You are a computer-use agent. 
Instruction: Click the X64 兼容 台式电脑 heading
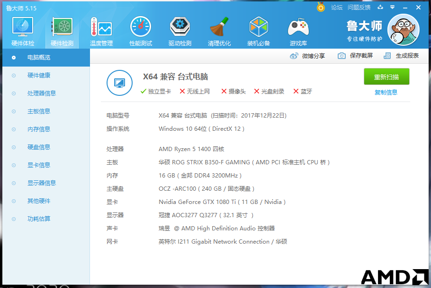tap(175, 77)
